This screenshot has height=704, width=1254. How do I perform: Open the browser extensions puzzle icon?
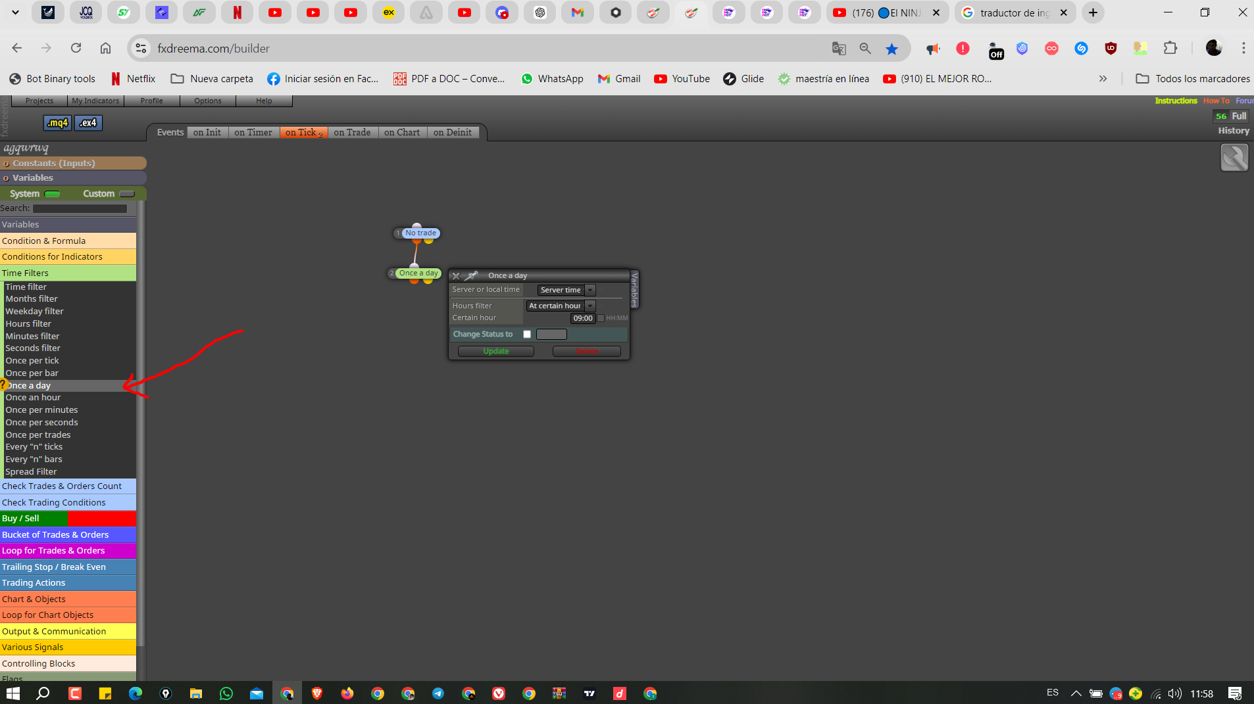(x=1170, y=48)
